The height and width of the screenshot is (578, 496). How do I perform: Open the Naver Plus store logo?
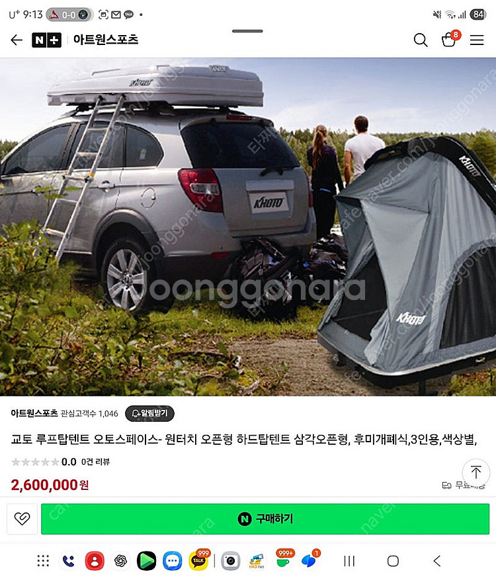click(46, 40)
